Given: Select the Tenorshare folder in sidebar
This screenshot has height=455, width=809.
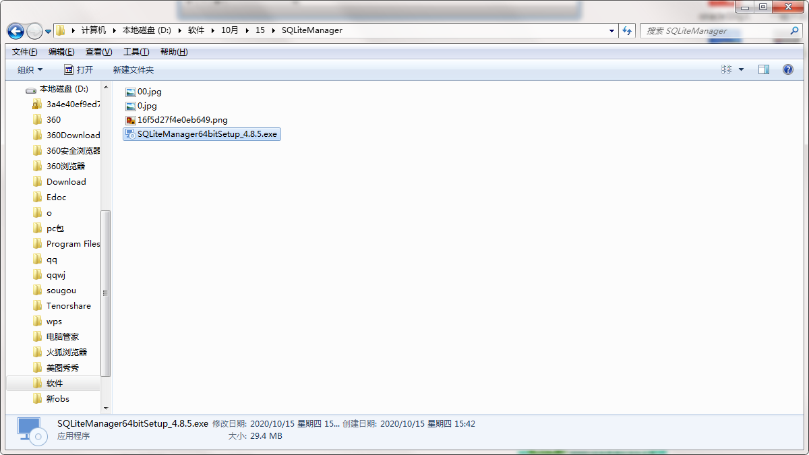Looking at the screenshot, I should tap(61, 305).
